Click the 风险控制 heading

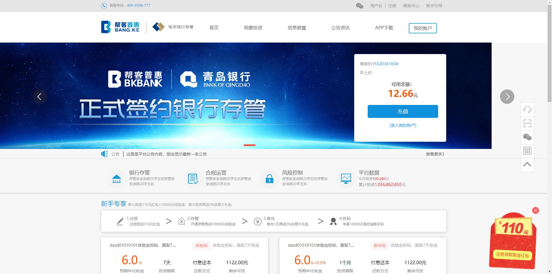coord(292,173)
